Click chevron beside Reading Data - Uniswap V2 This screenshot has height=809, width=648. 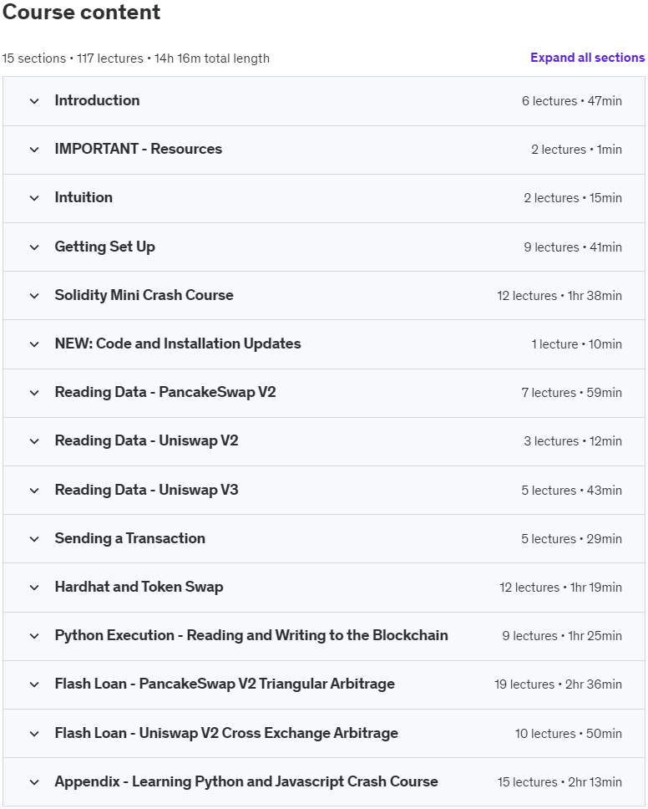pos(34,441)
